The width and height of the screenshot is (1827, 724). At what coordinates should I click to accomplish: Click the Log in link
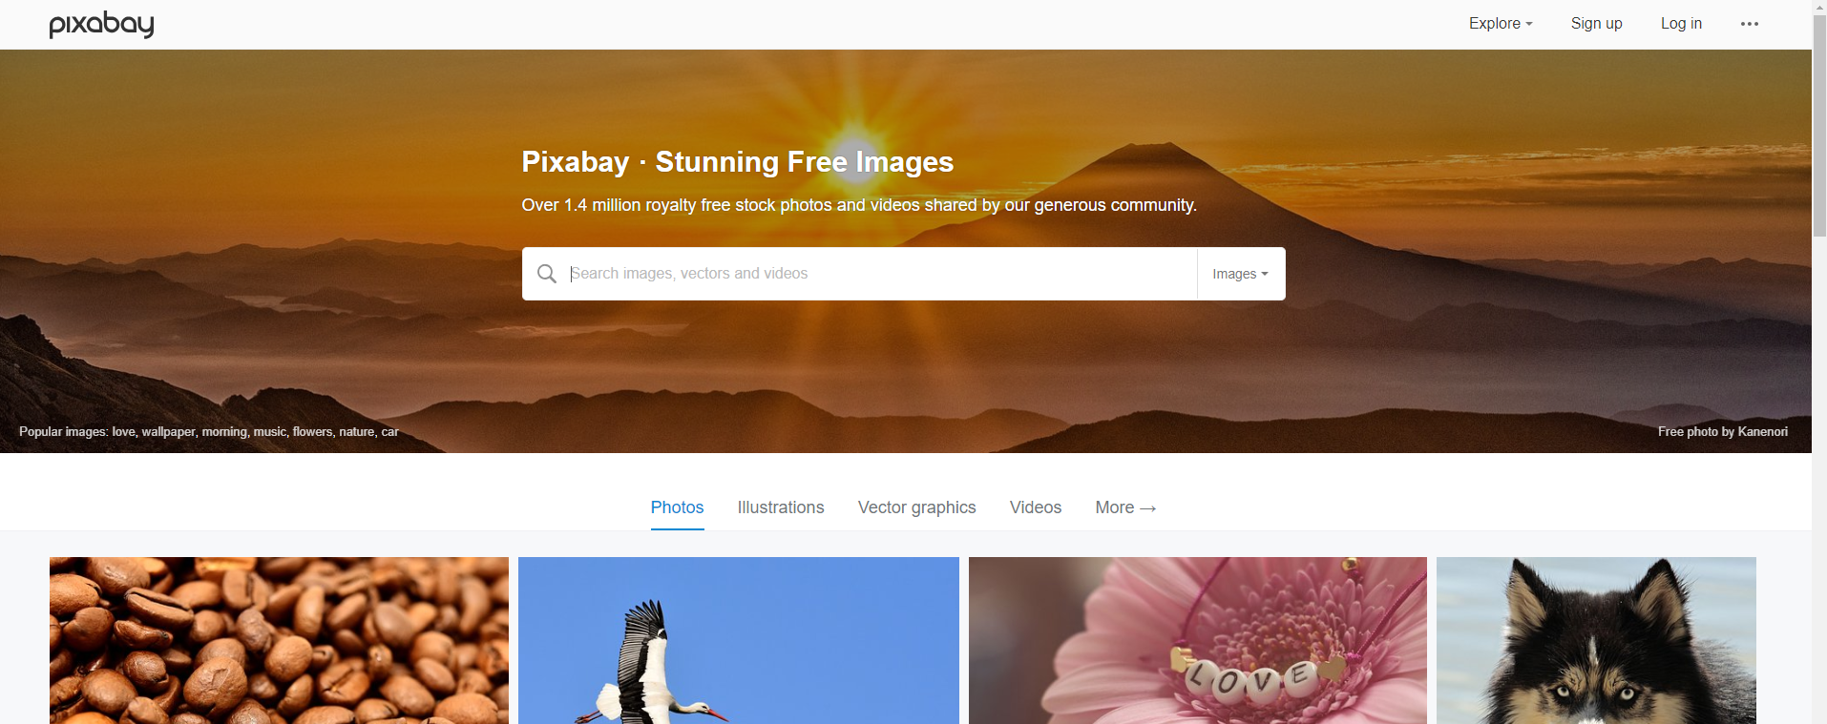point(1681,24)
